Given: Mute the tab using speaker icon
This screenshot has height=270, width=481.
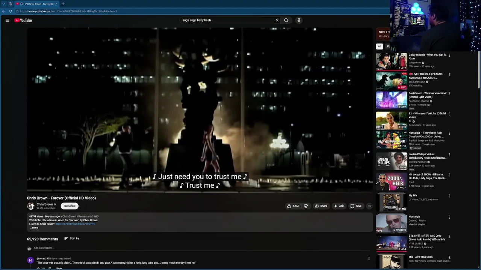Looking at the screenshot, I should coord(21,4).
